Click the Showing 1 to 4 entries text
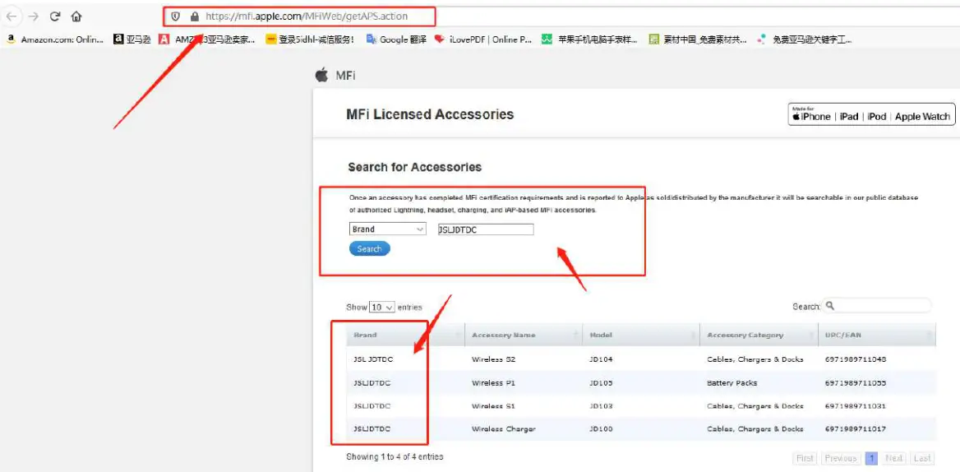960x472 pixels. pyautogui.click(x=395, y=456)
